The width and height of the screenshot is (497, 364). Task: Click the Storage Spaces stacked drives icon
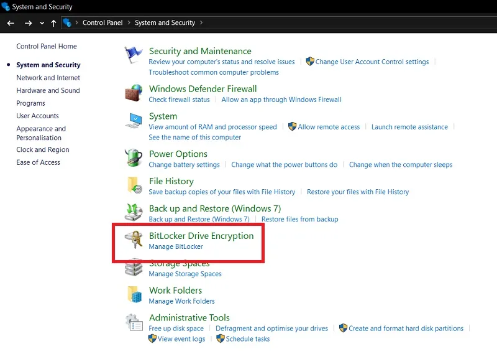coord(134,268)
